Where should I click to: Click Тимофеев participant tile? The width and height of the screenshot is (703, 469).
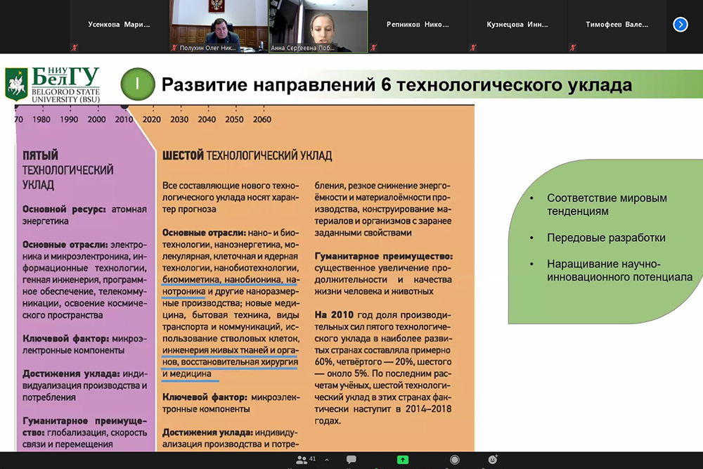617,25
